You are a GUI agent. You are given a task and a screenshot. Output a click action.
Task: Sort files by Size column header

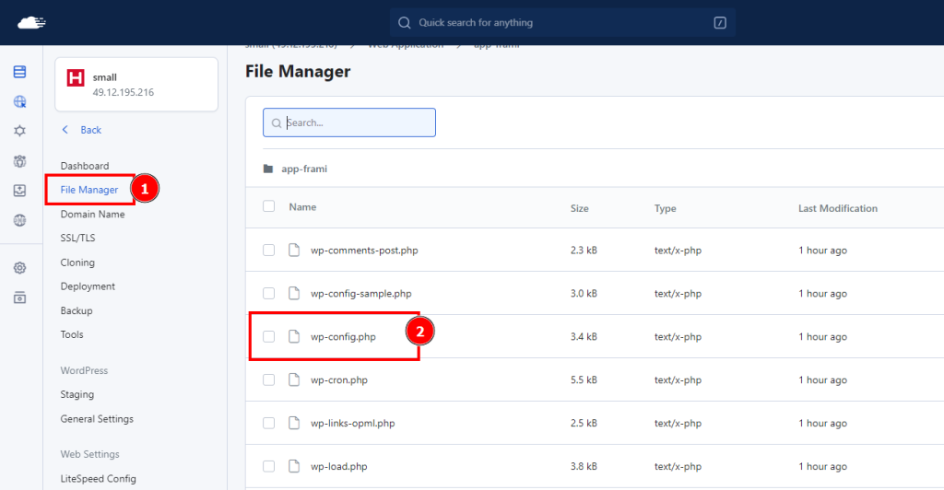pos(579,209)
